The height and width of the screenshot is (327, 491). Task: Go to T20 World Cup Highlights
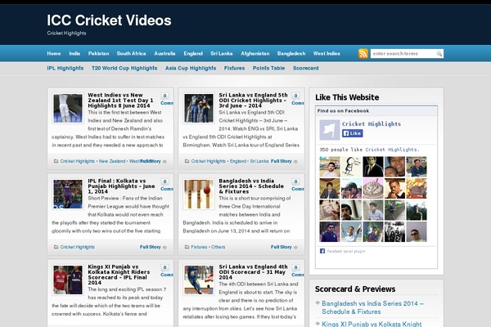tap(124, 68)
